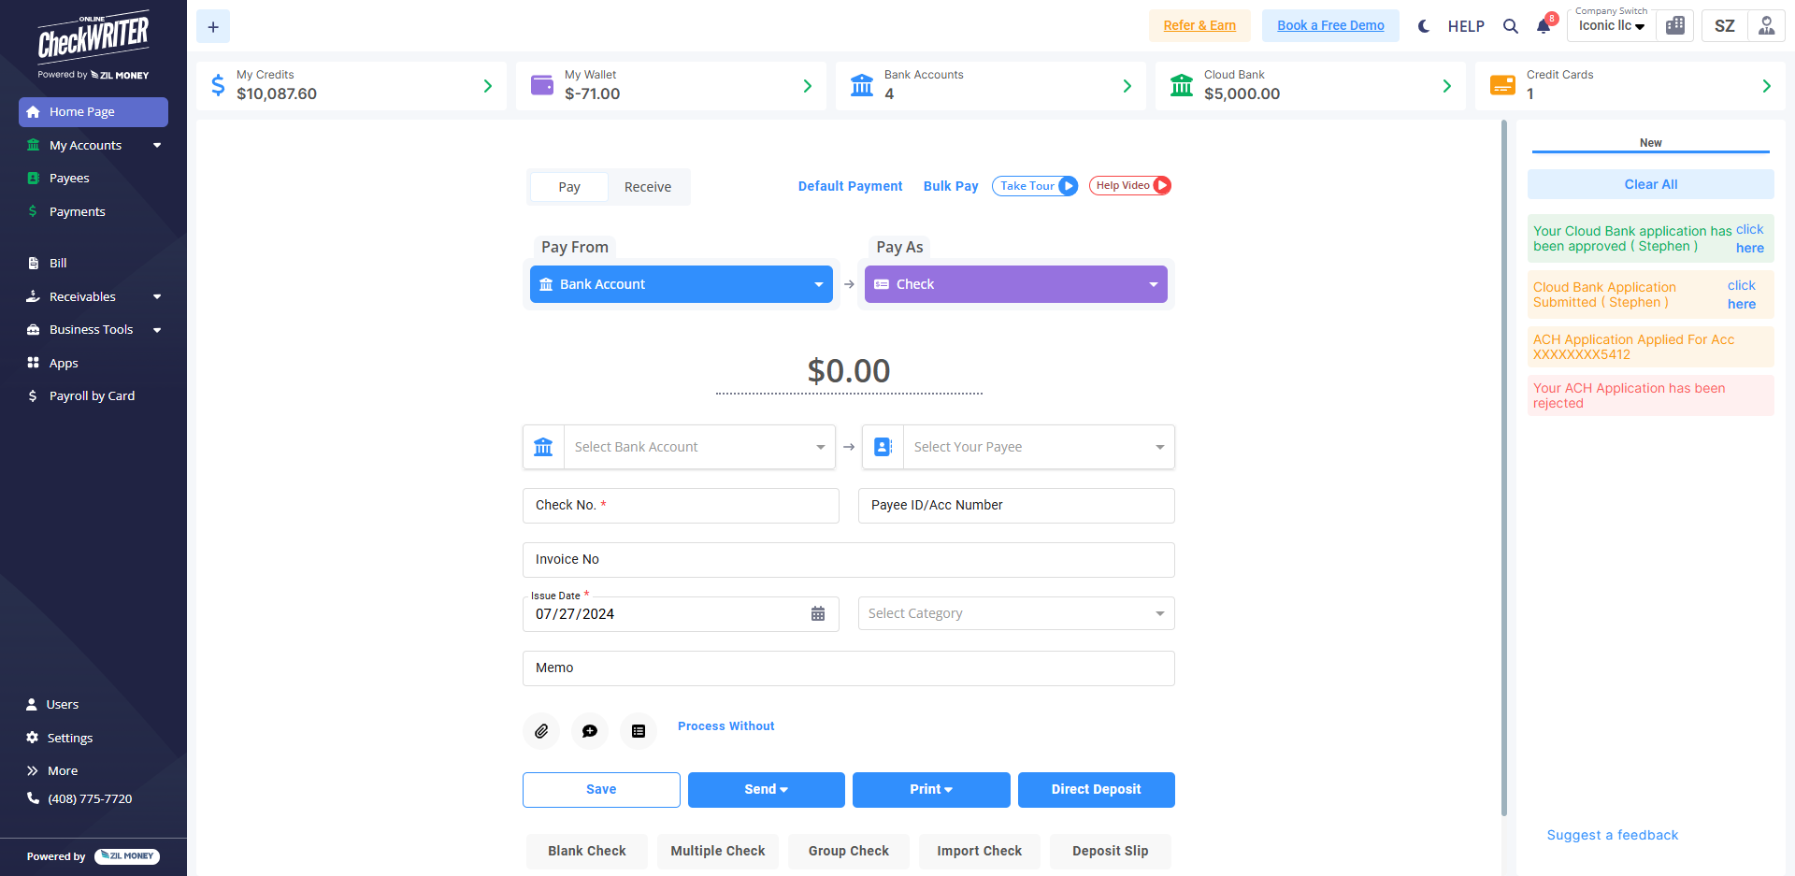The height and width of the screenshot is (876, 1795).
Task: Expand the Cloud Bank card chevron
Action: (1446, 86)
